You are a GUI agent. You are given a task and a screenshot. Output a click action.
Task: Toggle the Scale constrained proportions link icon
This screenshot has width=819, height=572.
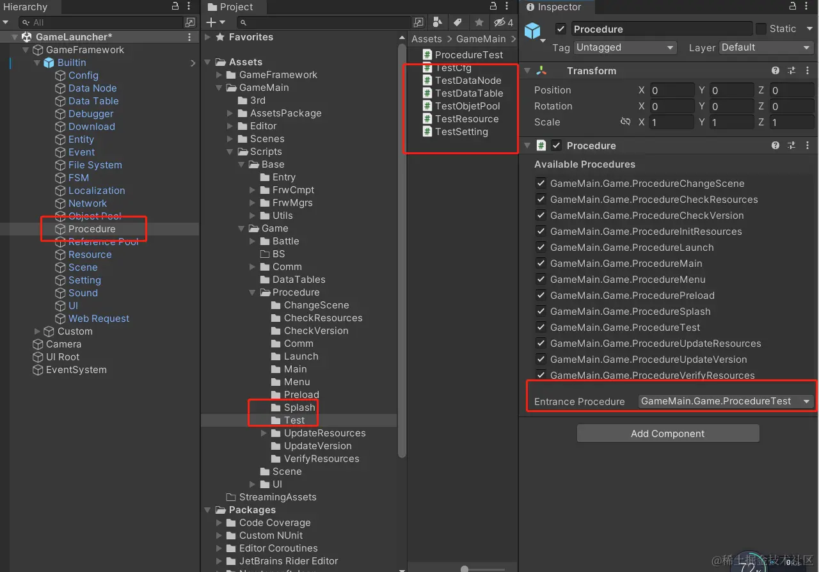point(625,122)
